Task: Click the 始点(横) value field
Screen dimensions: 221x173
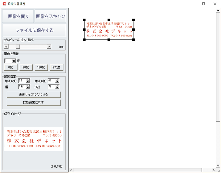Action: pyautogui.click(x=22, y=81)
